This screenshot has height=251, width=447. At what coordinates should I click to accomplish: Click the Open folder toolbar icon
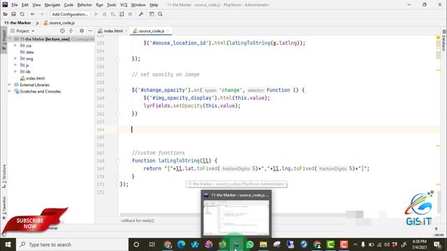[x=5, y=14]
